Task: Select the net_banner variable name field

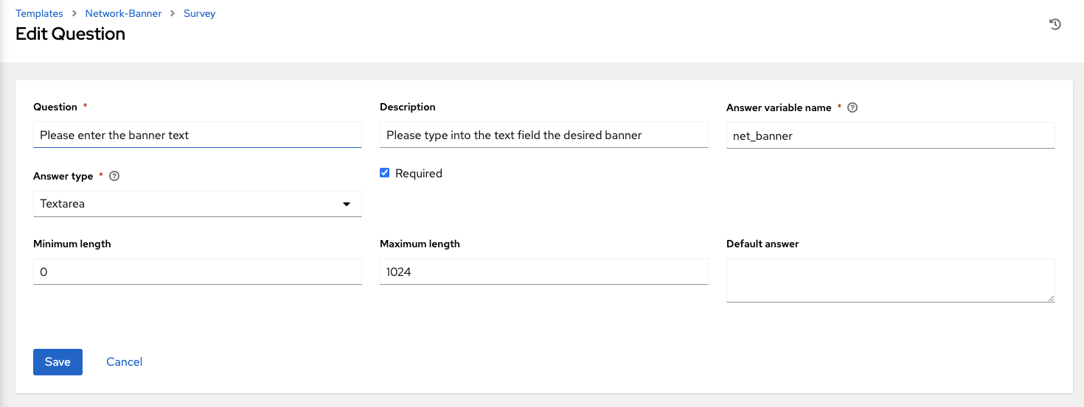Action: pos(890,135)
